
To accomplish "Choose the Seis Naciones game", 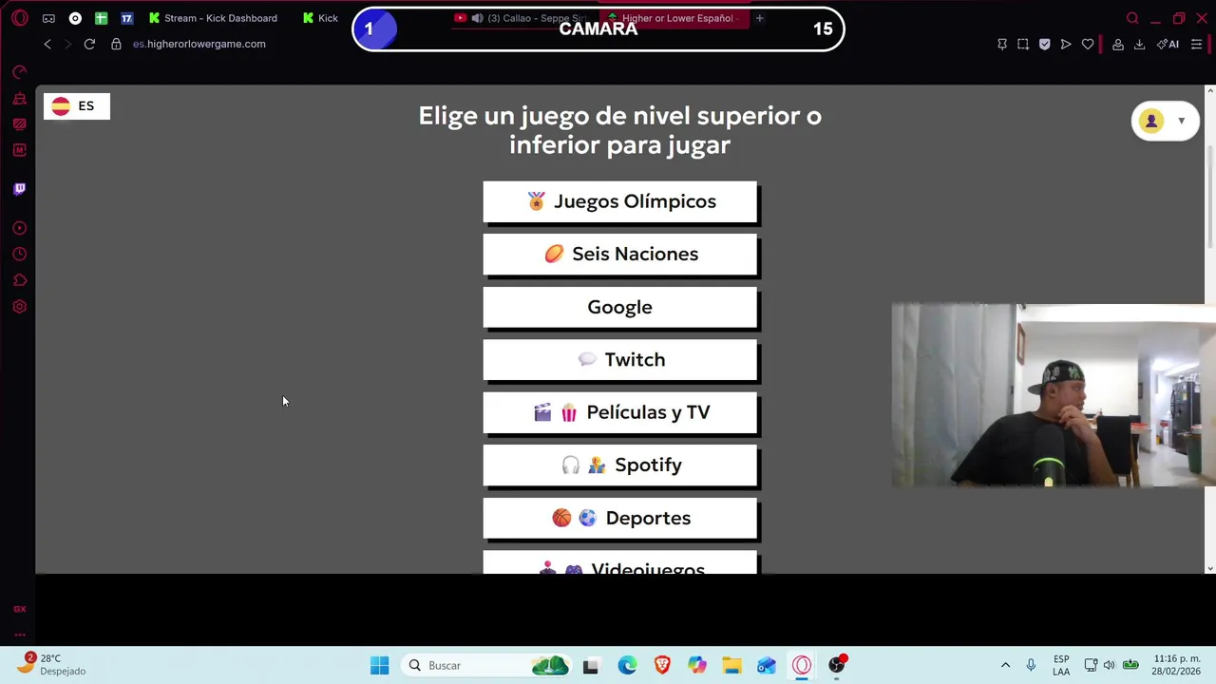I will (619, 254).
